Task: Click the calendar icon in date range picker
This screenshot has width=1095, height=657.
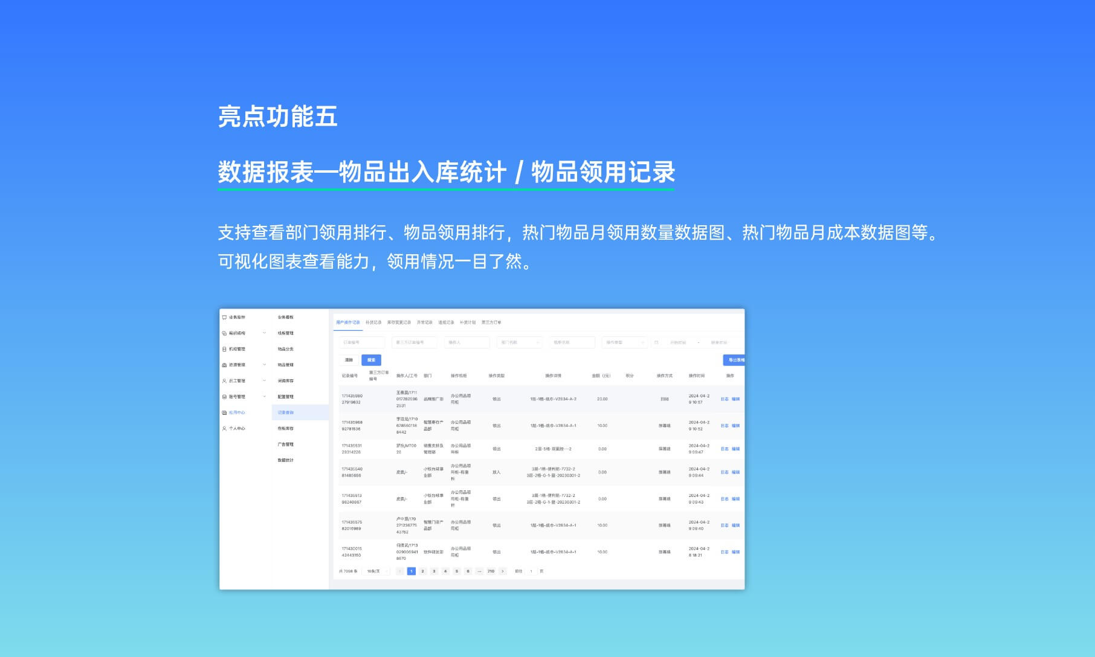Action: (x=656, y=342)
